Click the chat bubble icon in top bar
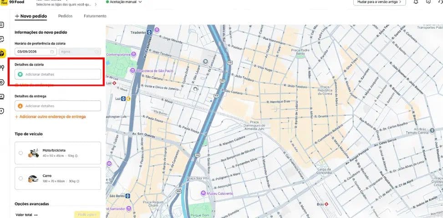Screen dimensions: 443x218 428,2
